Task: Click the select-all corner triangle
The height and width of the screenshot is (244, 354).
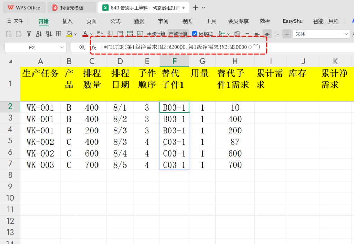Action: tap(10, 62)
